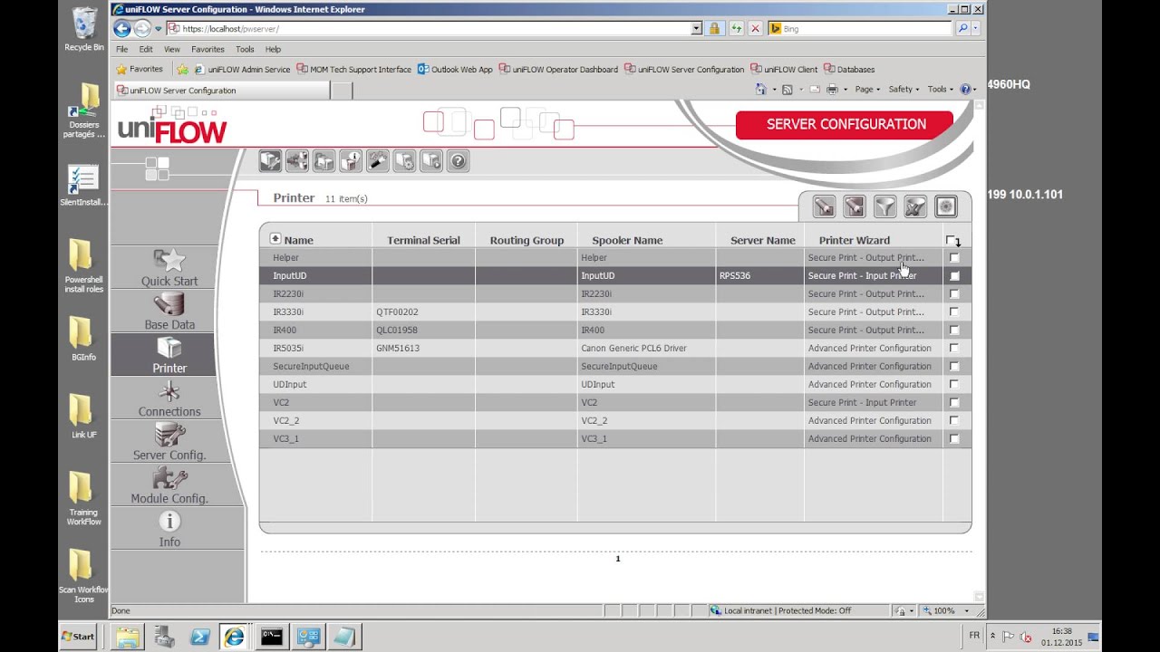This screenshot has width=1160, height=652.
Task: Open MOM Tech Support Interface favorite link
Action: [354, 69]
